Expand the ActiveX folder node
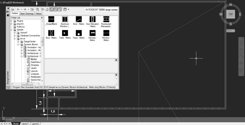This screenshot has width=245, height=125. (15, 33)
